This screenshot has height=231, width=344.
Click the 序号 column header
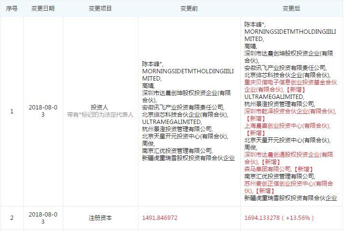point(12,9)
